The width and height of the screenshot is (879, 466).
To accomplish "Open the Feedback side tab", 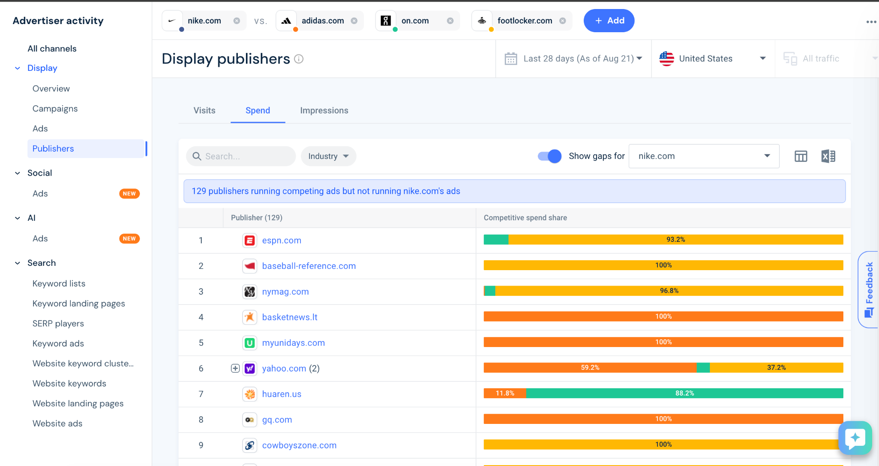I will pos(868,289).
